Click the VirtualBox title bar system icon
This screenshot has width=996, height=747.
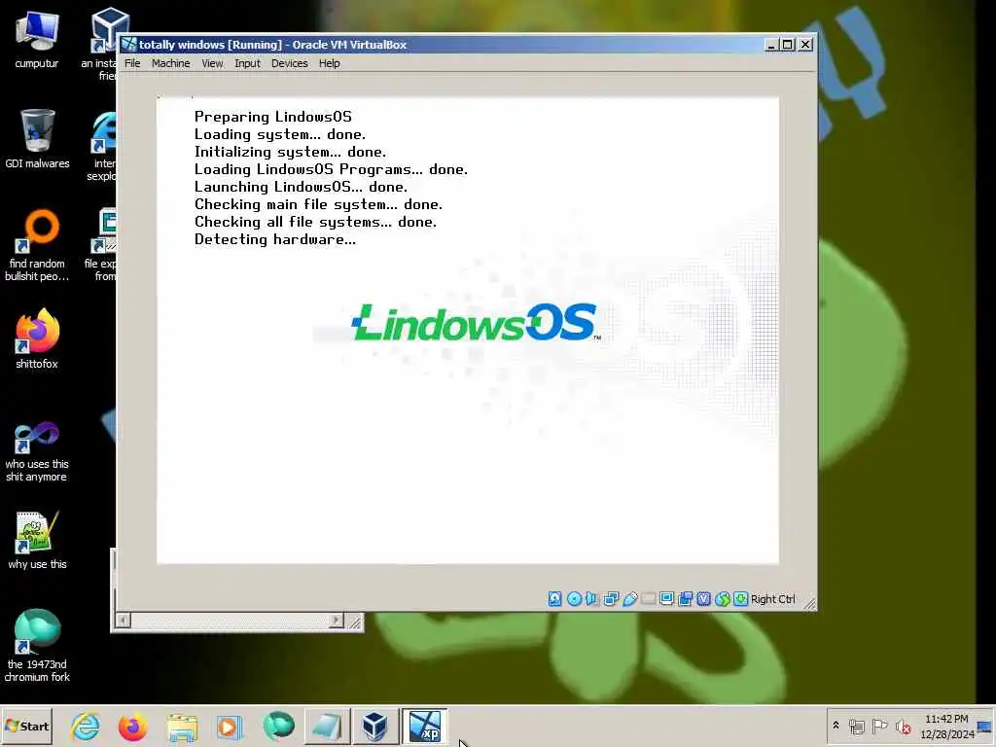129,45
